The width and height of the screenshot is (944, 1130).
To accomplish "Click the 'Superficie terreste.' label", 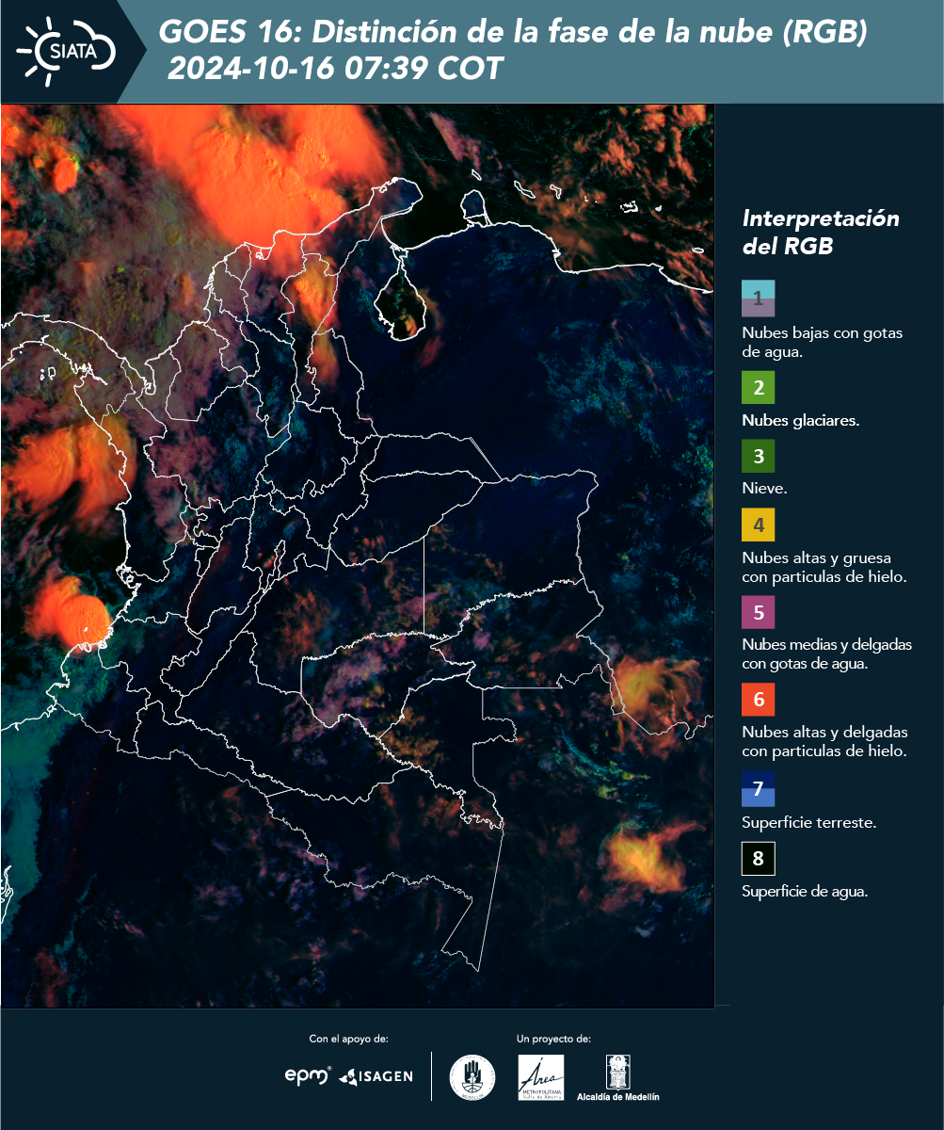I will [x=809, y=823].
